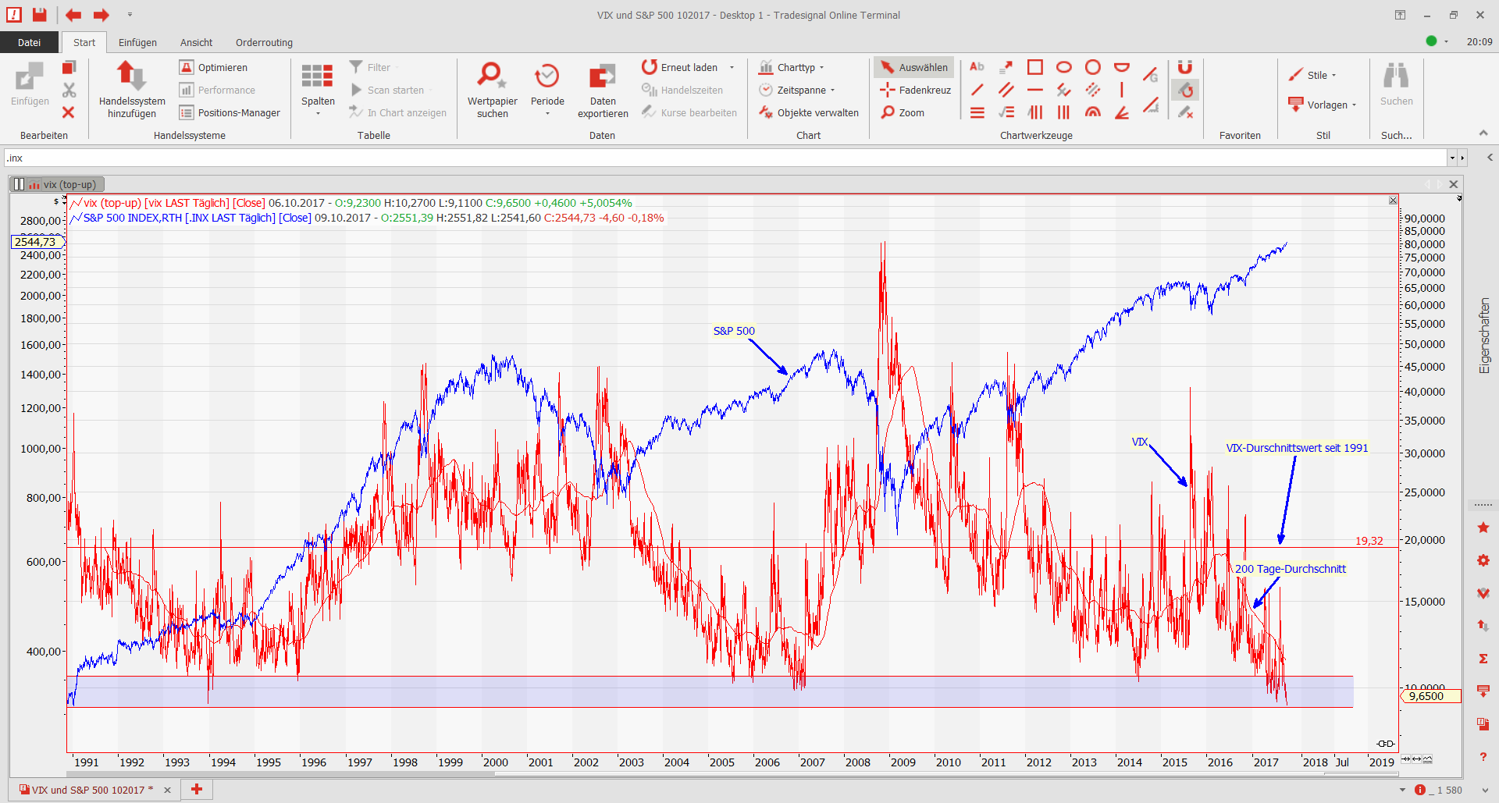This screenshot has width=1499, height=803.
Task: Click Handelssystem hinzufügen icon
Action: pos(131,76)
